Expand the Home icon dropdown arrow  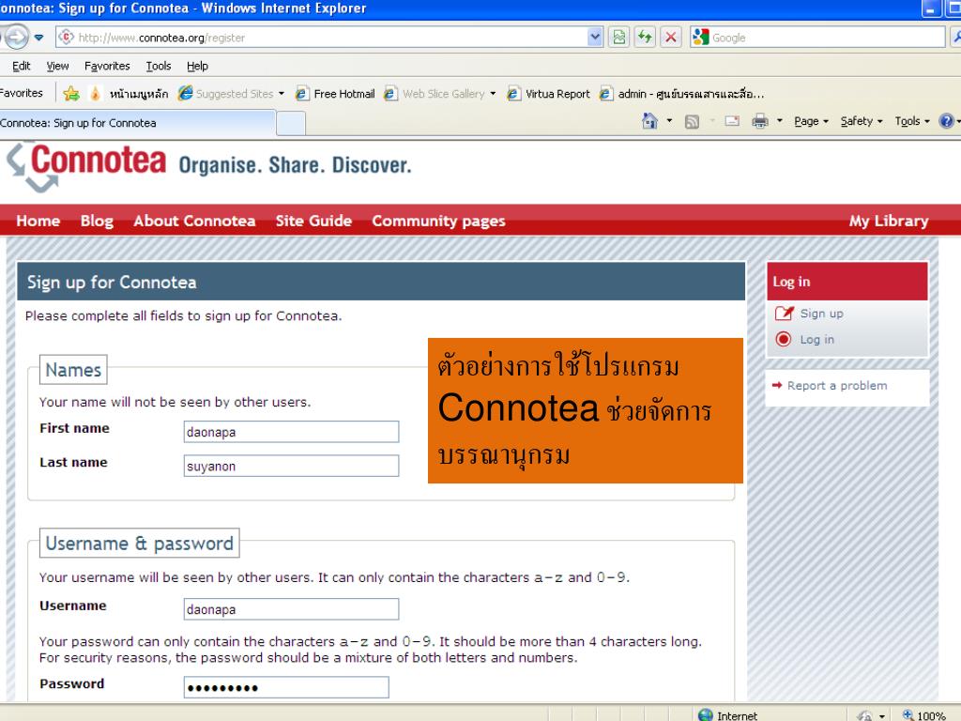click(x=669, y=121)
